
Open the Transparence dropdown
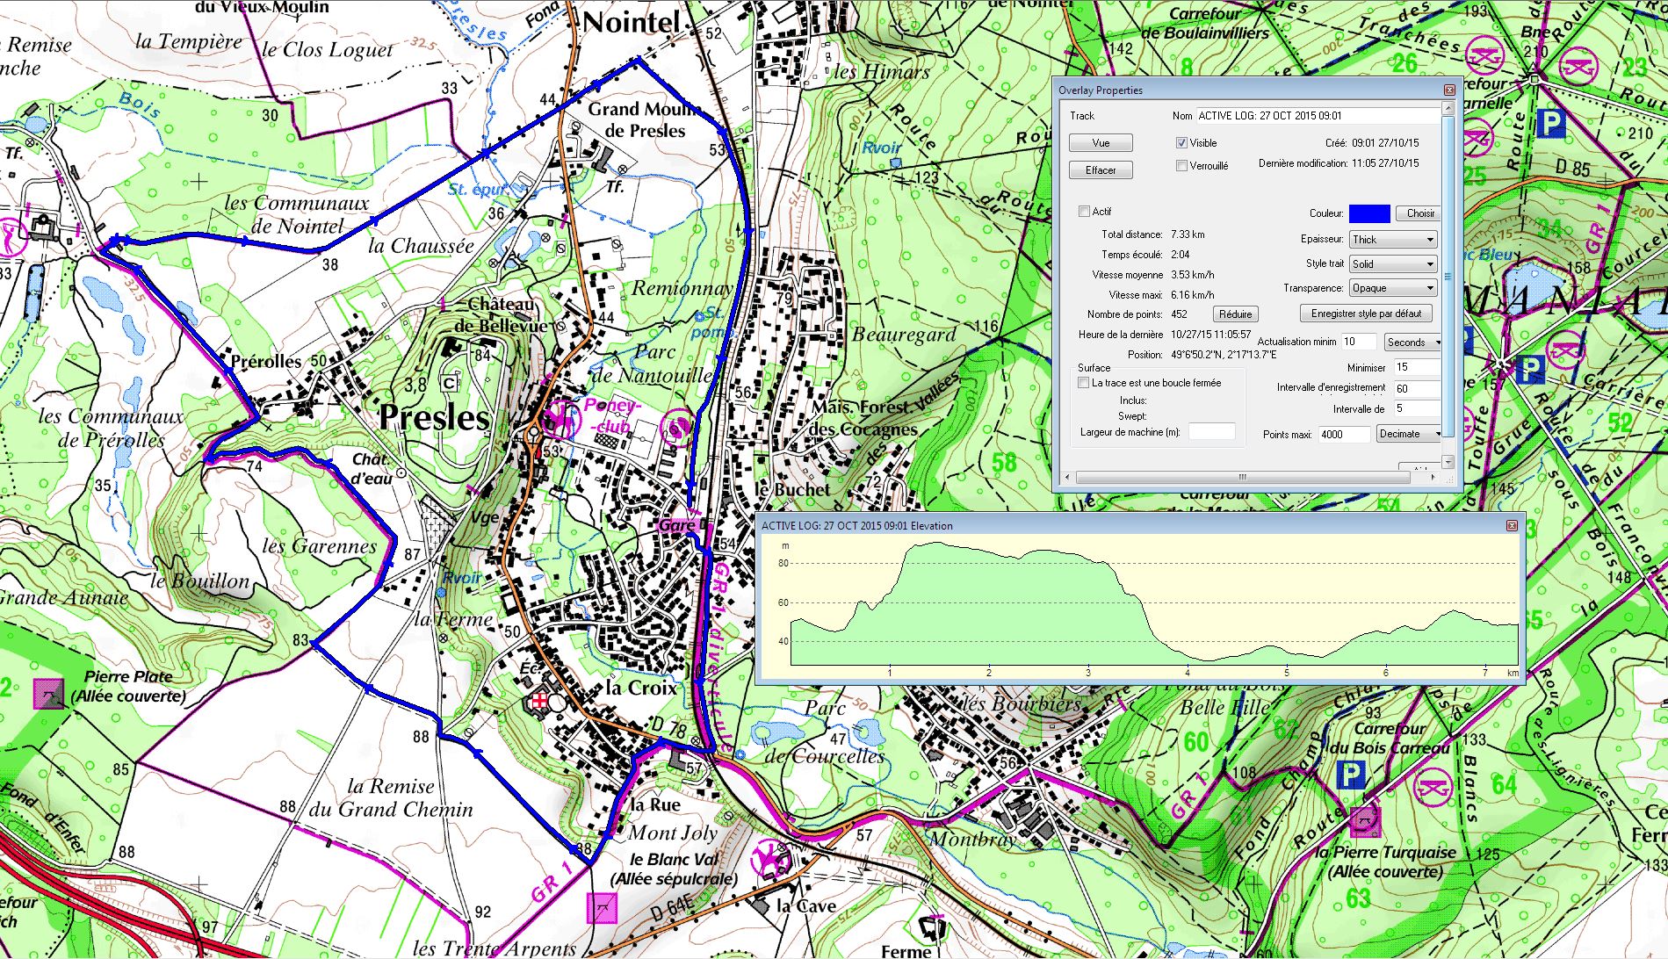1392,288
